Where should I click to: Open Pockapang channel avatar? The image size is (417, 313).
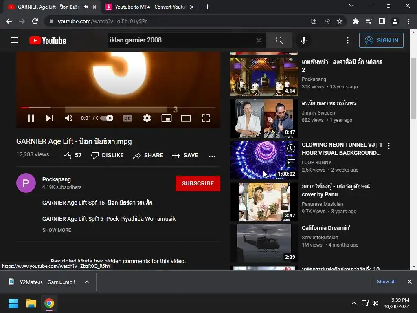point(26,183)
